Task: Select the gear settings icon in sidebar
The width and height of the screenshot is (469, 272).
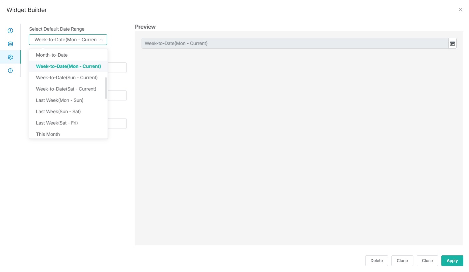Action: point(10,57)
